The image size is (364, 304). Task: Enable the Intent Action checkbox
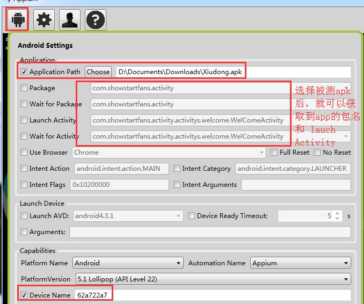tap(24, 168)
